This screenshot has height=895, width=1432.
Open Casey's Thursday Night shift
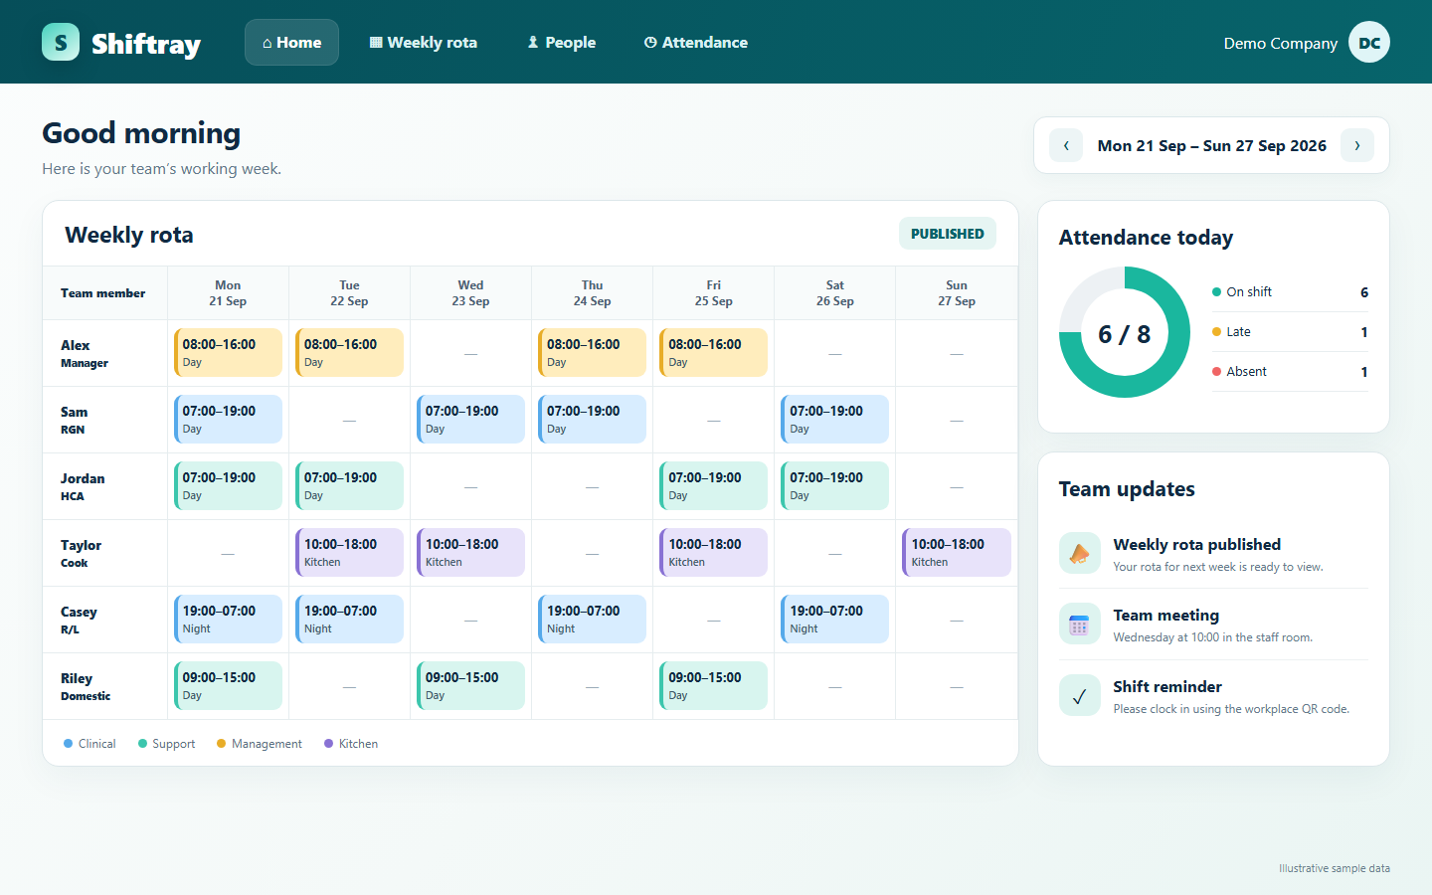pos(592,620)
